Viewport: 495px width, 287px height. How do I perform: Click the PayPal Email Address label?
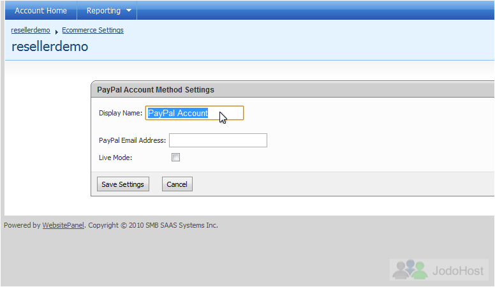pyautogui.click(x=132, y=140)
